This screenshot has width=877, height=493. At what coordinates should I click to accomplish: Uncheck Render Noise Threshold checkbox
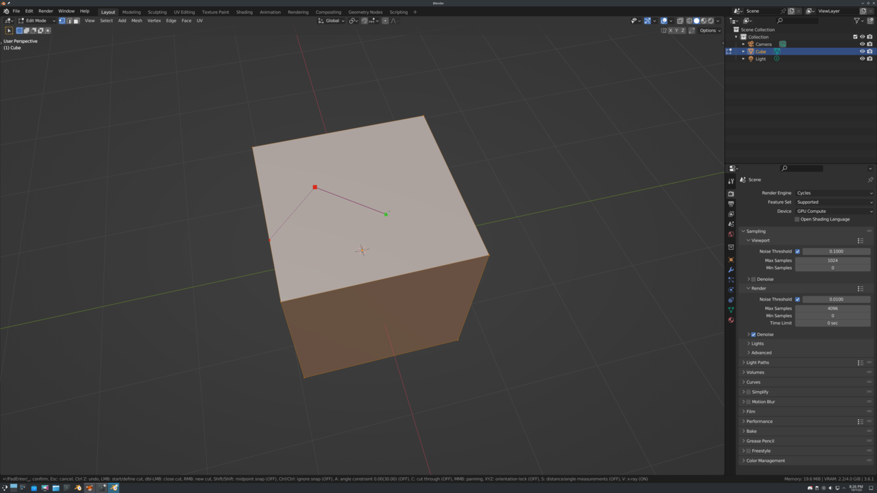coord(798,299)
